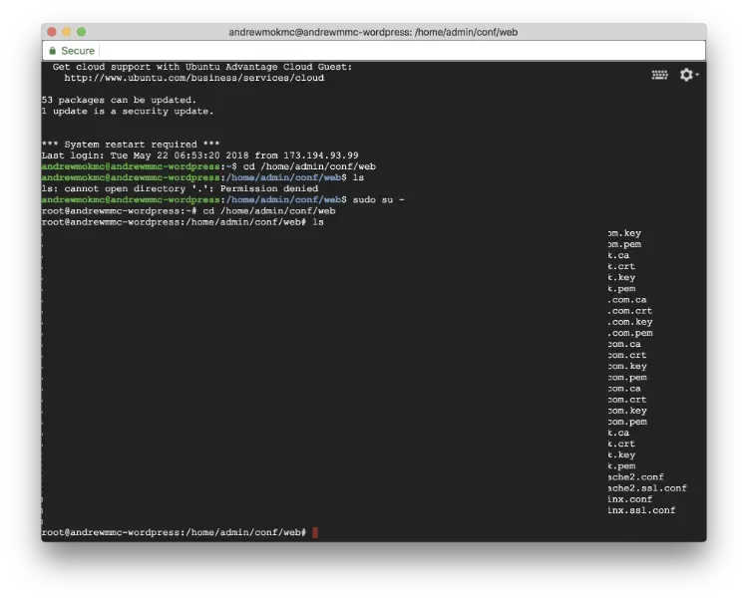Click the Secure label in address bar

(x=78, y=51)
